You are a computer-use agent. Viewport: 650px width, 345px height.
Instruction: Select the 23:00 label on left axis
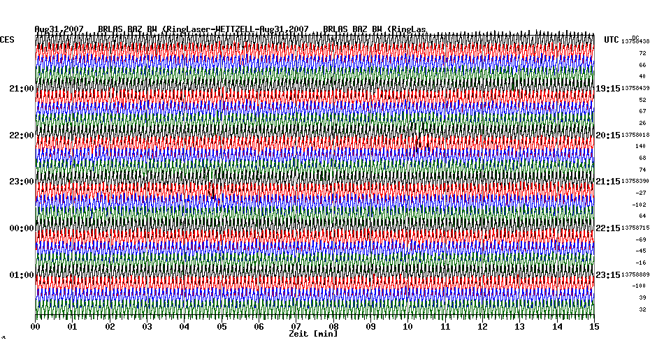click(21, 182)
